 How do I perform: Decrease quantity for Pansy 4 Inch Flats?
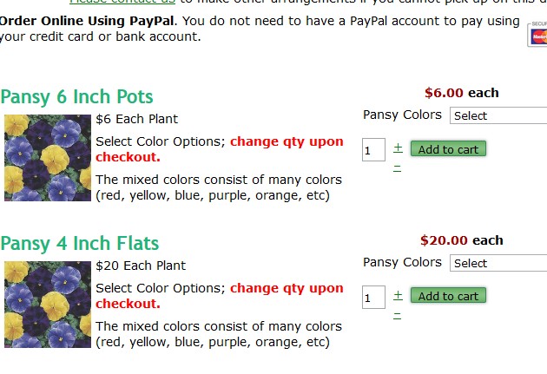point(397,314)
